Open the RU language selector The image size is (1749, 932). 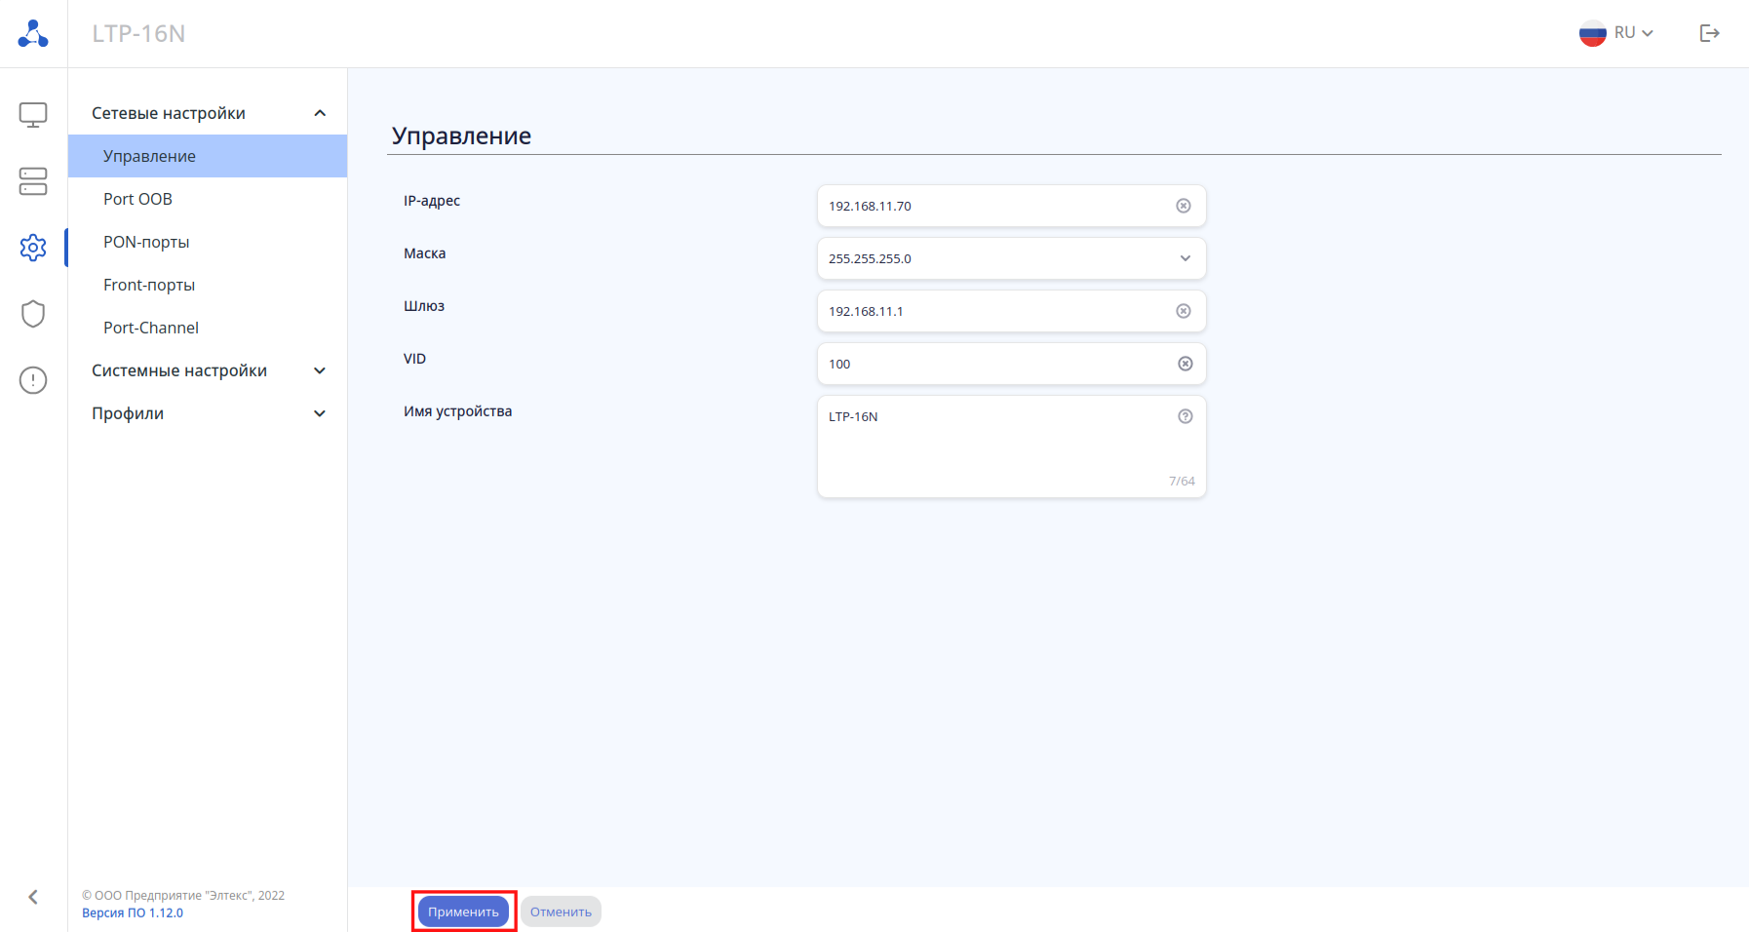pyautogui.click(x=1616, y=33)
